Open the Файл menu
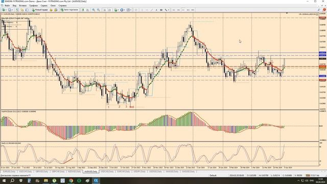 [x=7, y=6]
